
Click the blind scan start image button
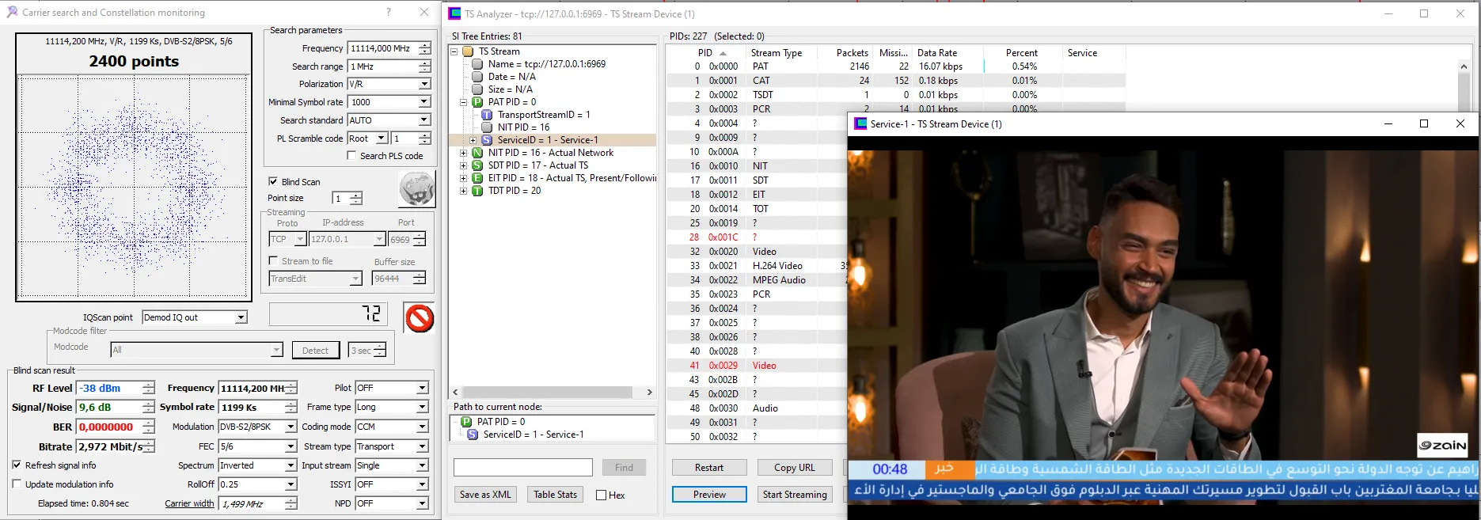[416, 190]
